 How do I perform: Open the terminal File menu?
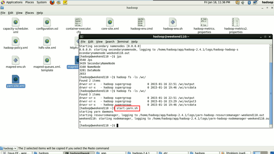point(83,42)
